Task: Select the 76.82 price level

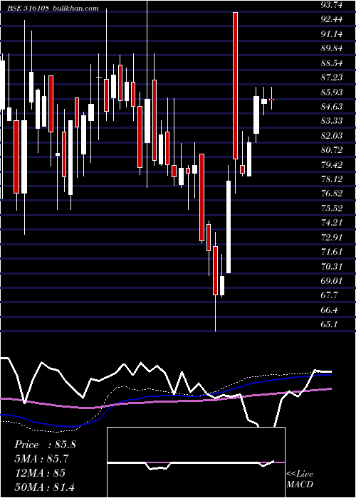Action: (332, 194)
